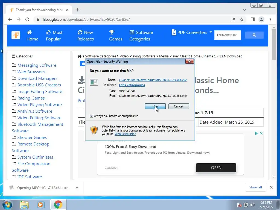Open Messaging Software category
Viewport: 280px width, 210px height.
click(x=37, y=65)
